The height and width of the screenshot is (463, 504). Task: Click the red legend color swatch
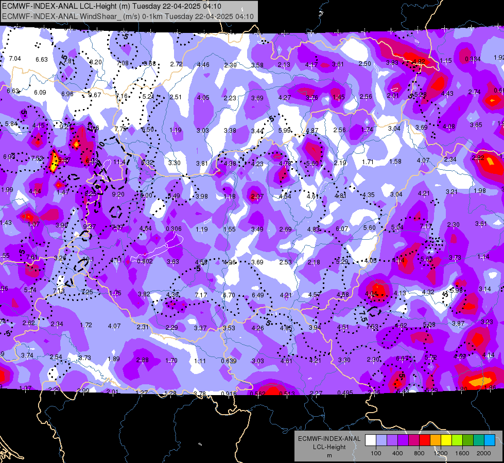[425, 440]
